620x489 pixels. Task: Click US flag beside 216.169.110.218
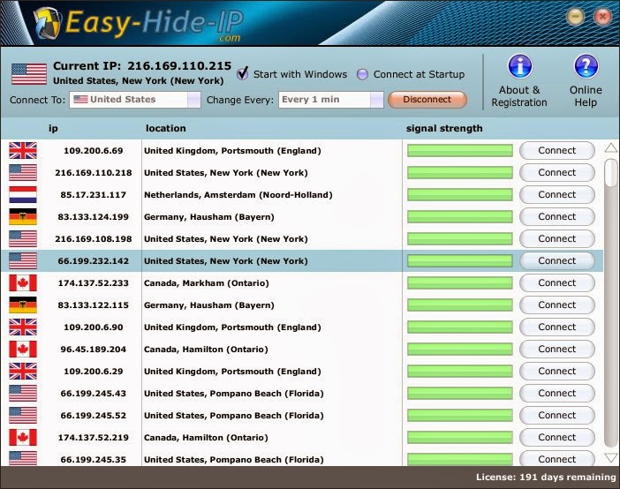point(23,173)
